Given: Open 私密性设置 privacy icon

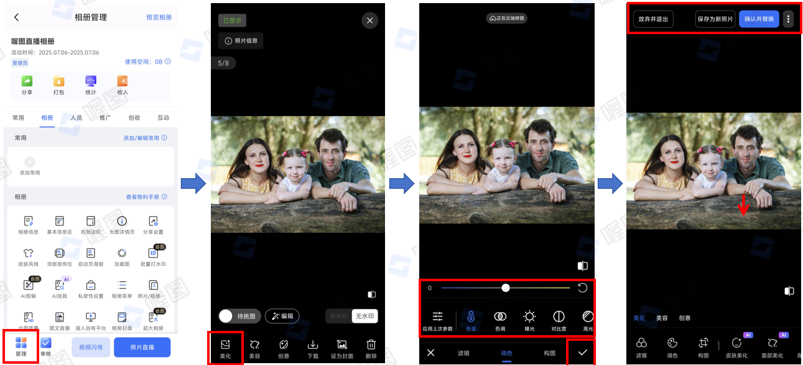Looking at the screenshot, I should click(x=91, y=286).
